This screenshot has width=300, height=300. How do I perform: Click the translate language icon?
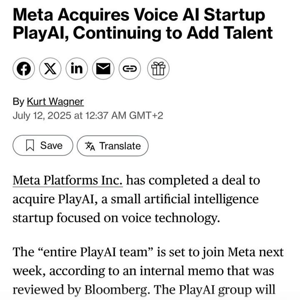click(x=90, y=146)
